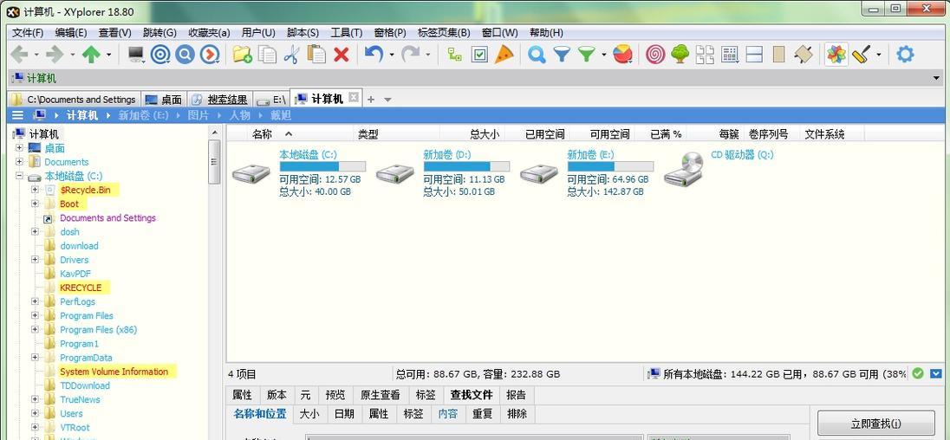Viewport: 950px width, 440px height.
Task: Toggle color filters pinwheel icon
Action: click(x=836, y=55)
